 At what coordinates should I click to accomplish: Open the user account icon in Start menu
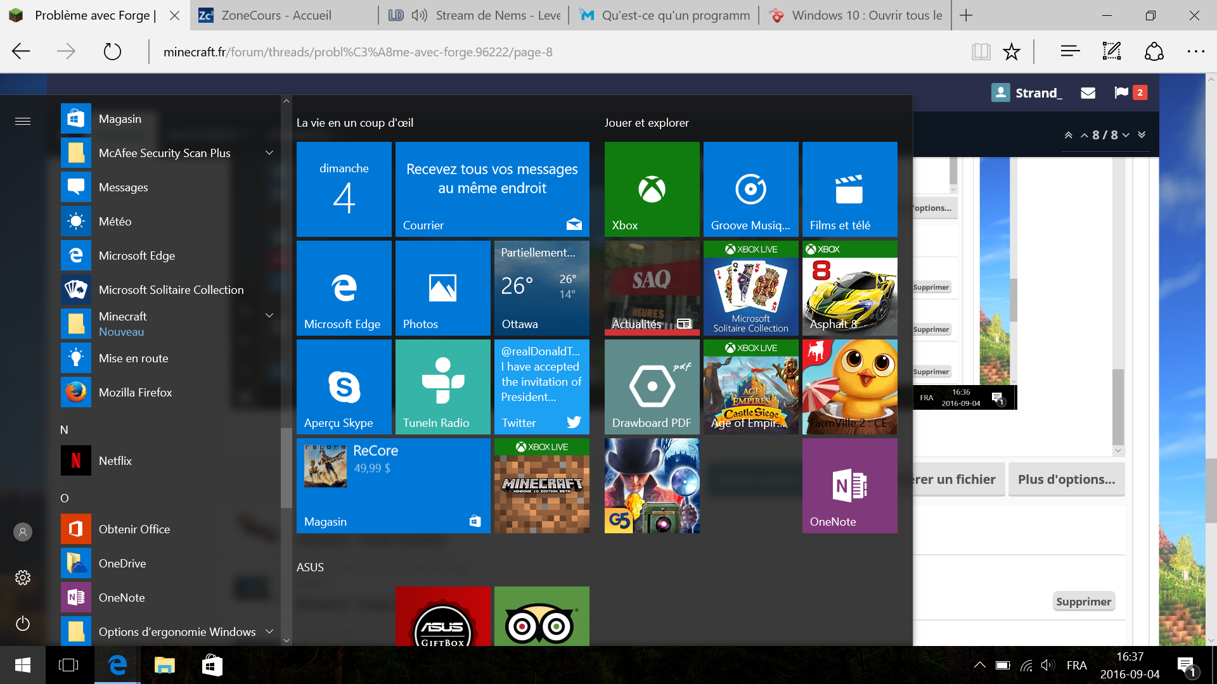point(23,532)
